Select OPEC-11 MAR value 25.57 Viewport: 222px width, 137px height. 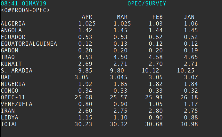point(119,97)
